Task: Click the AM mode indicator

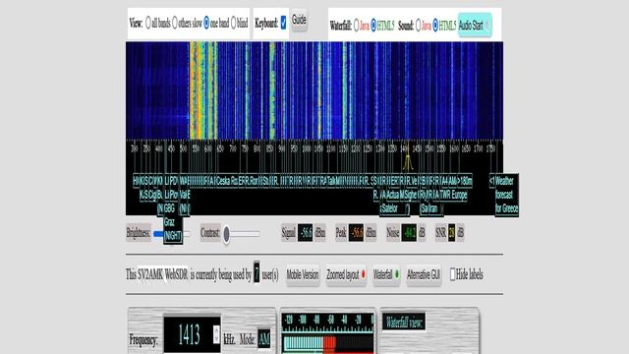Action: coord(264,339)
